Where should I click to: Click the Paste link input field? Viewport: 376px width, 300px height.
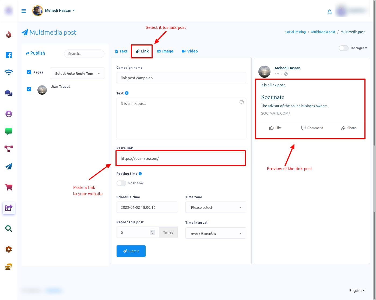[x=181, y=158]
